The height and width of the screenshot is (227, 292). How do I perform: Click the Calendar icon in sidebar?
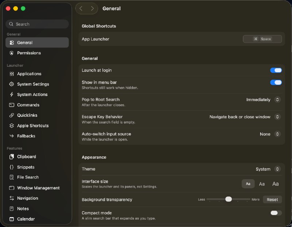coord(12,219)
